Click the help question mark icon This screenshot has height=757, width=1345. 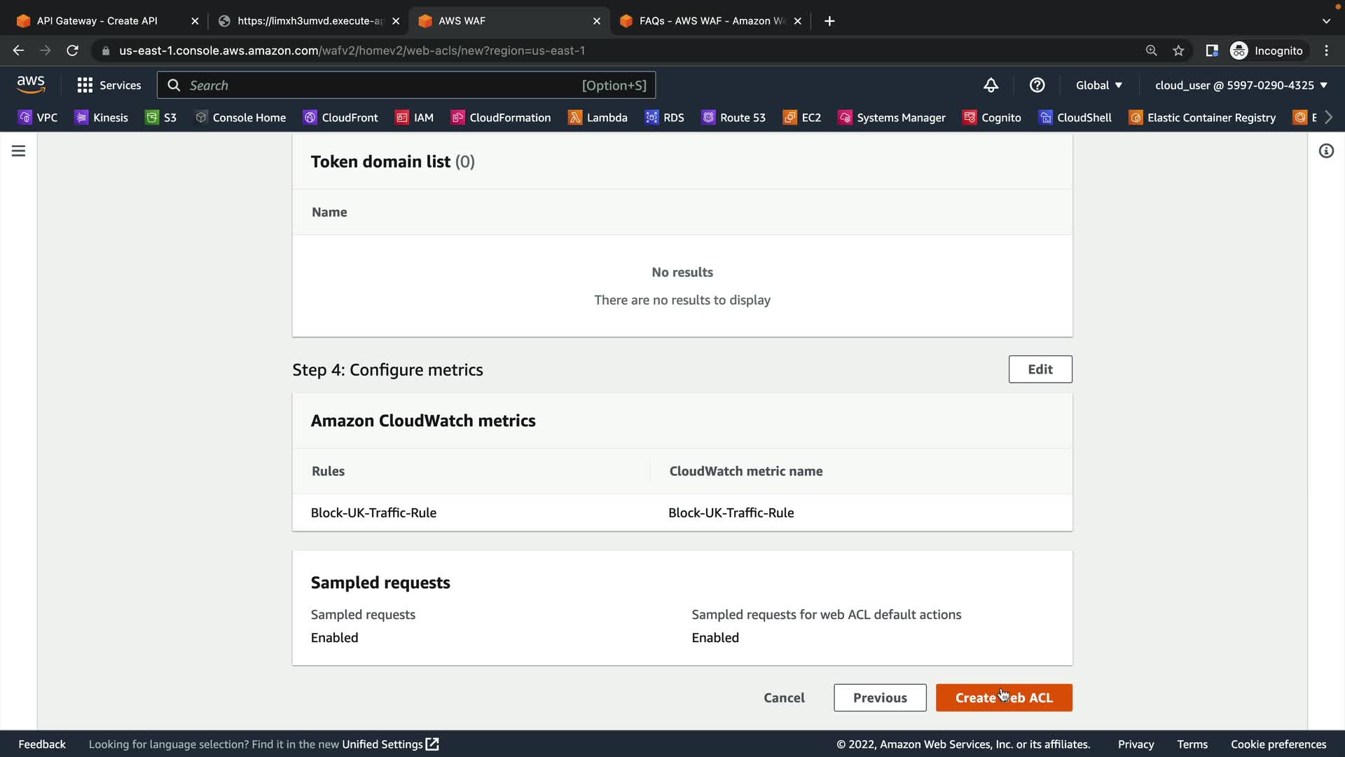click(1037, 86)
